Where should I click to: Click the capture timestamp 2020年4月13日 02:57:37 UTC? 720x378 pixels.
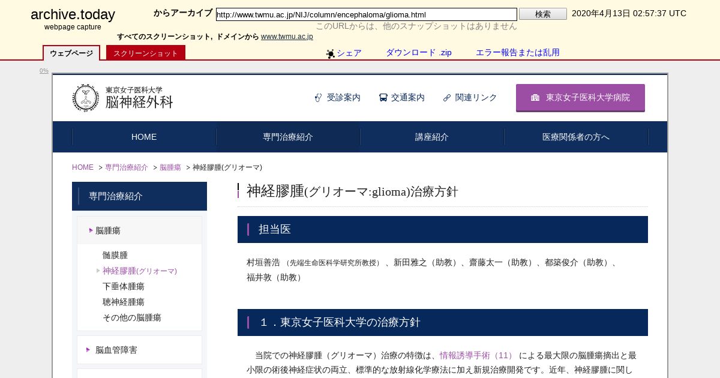point(629,13)
